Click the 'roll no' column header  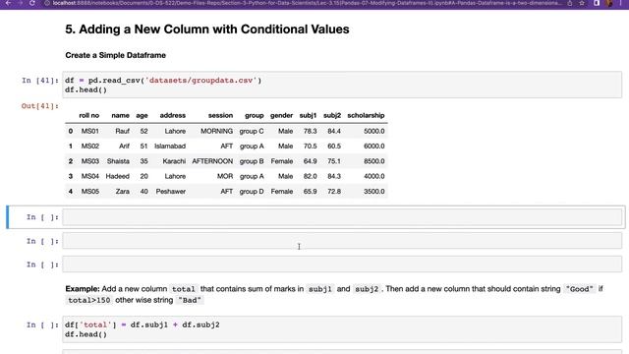tap(89, 115)
